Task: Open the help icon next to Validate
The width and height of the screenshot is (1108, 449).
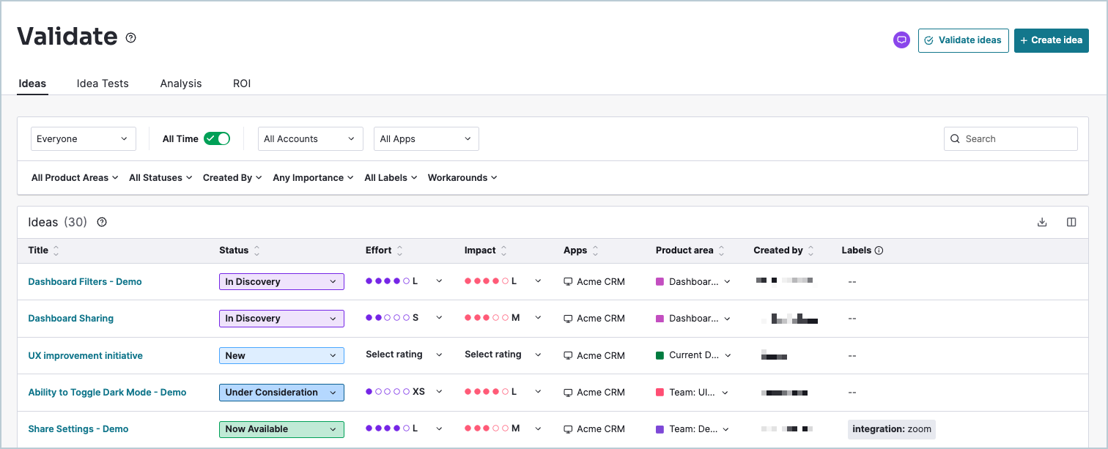Action: 130,38
